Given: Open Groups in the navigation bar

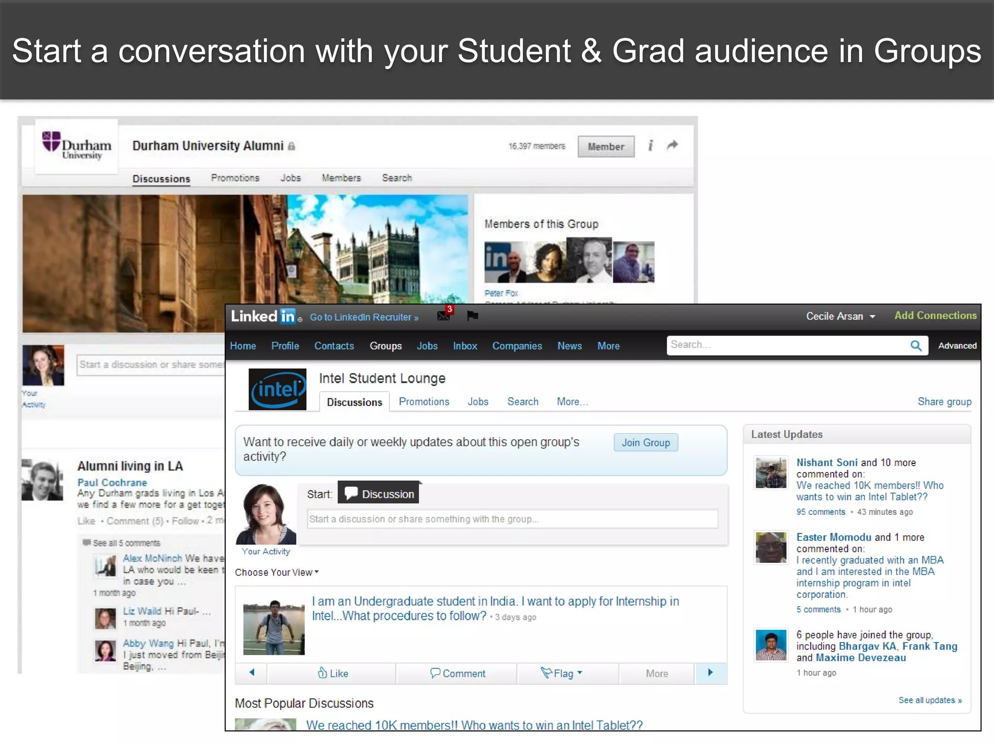Looking at the screenshot, I should tap(385, 346).
